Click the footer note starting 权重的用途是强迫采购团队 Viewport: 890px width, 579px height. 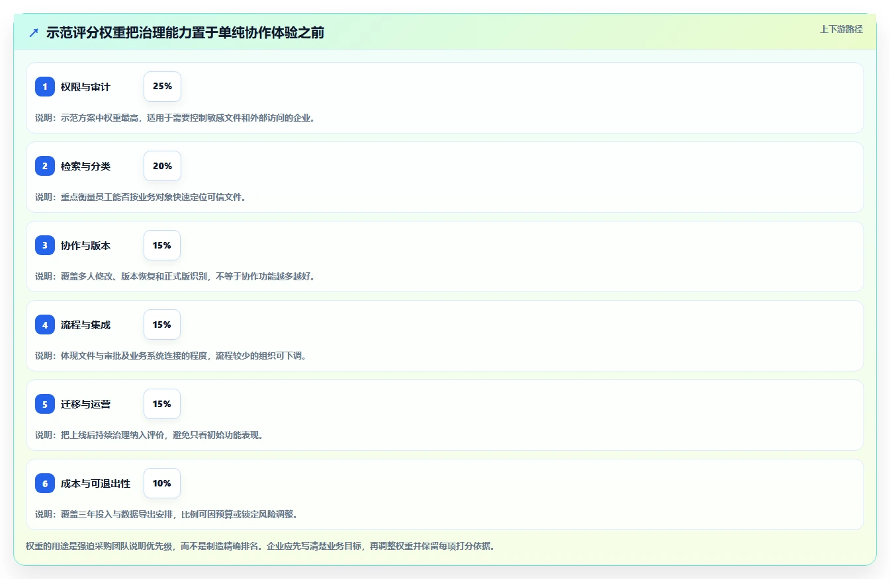pos(260,546)
